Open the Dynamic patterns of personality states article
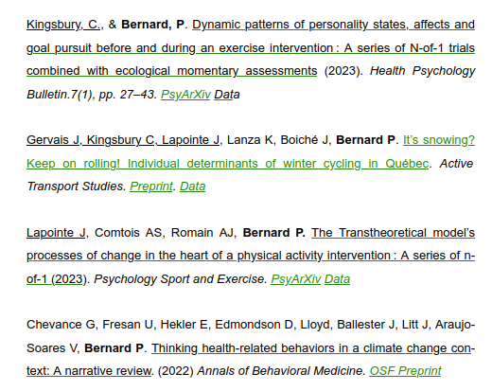The height and width of the screenshot is (391, 492). [251, 48]
